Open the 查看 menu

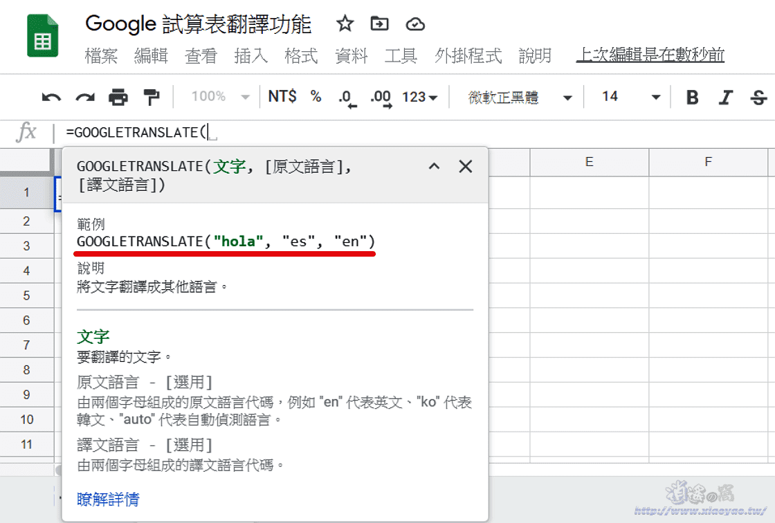[201, 56]
